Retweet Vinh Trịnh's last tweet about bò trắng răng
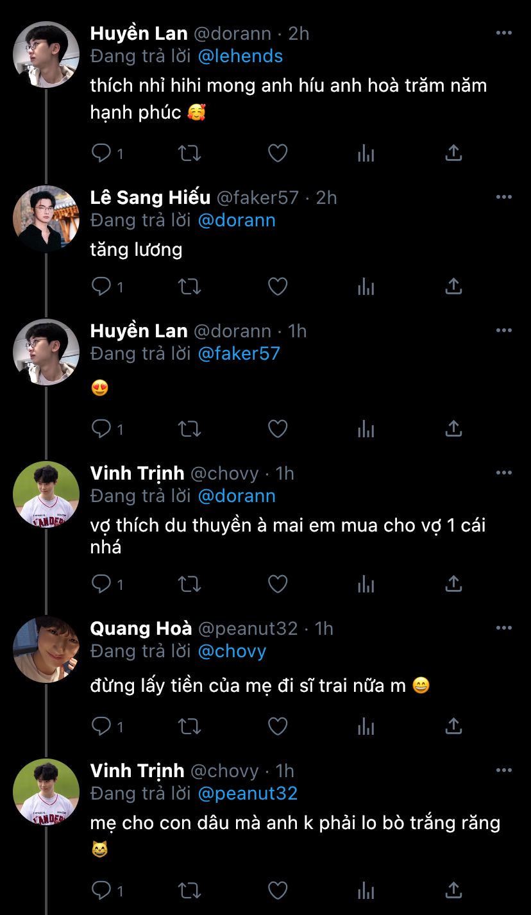 189,890
